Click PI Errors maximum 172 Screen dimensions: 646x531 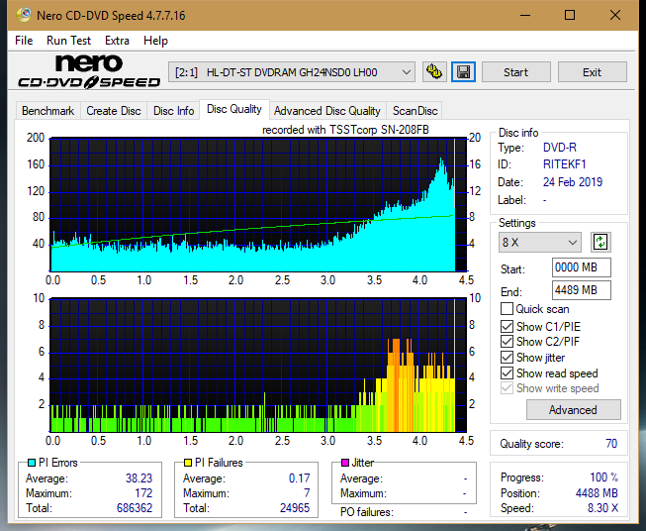coord(143,492)
